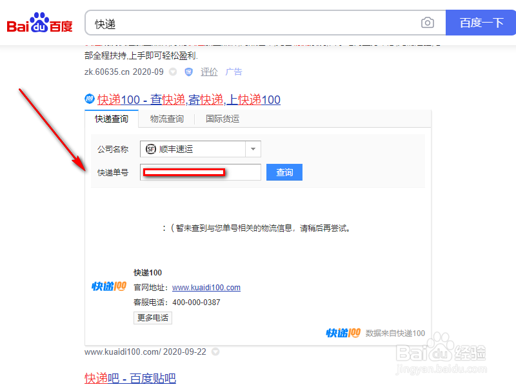Viewport: 516px width, 387px height.
Task: Click the 更多电话 button
Action: click(152, 318)
